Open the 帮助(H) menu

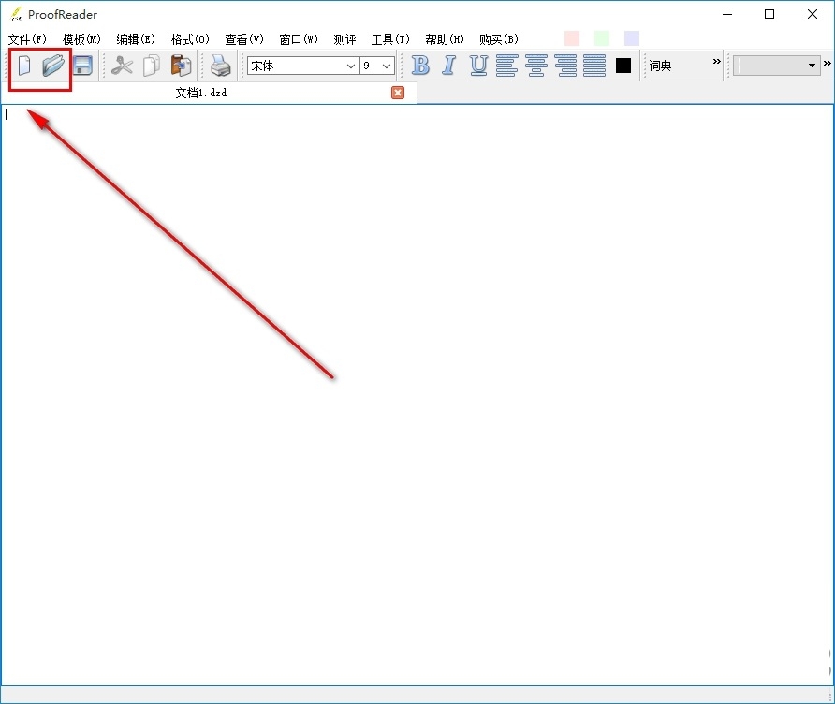[x=445, y=39]
